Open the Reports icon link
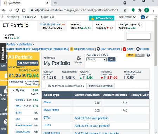This screenshot has width=158, height=134. (143, 49)
